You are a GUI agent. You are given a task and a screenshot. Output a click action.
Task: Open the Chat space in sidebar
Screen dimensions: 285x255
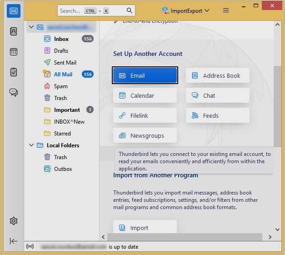[14, 93]
